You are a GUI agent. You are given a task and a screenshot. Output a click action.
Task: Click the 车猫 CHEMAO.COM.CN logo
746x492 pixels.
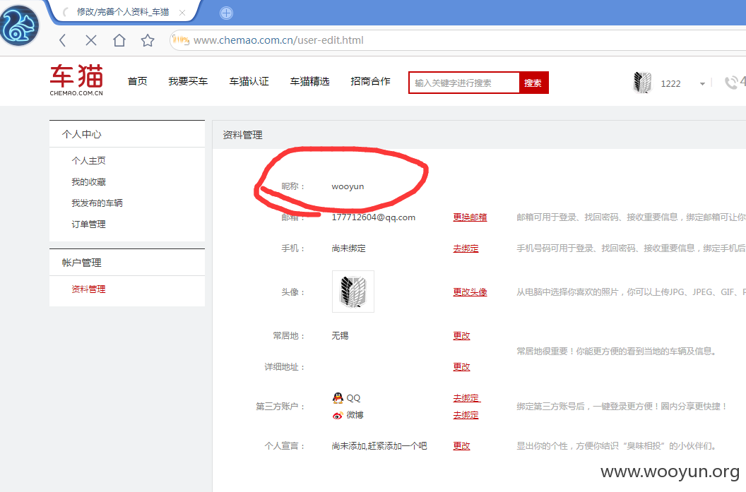pos(76,80)
